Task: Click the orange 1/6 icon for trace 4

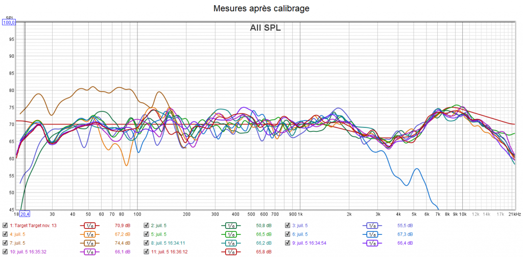Action: click(89, 234)
